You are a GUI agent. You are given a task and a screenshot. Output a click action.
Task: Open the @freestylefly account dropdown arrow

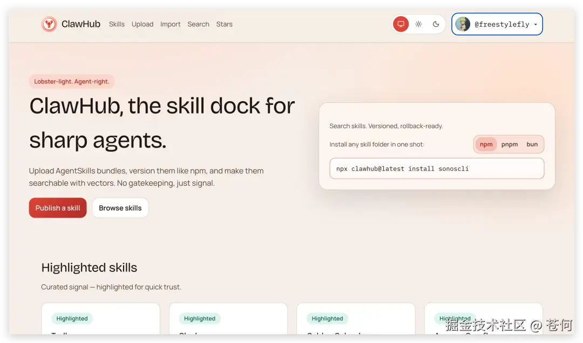[535, 24]
